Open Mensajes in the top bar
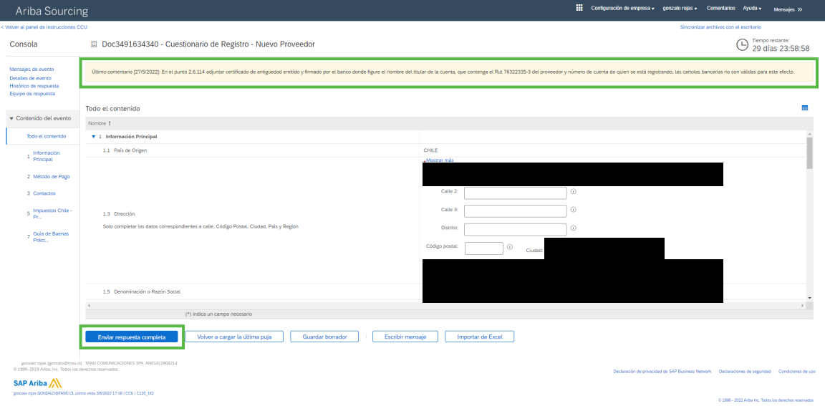Viewport: 825px width, 406px height. [784, 9]
